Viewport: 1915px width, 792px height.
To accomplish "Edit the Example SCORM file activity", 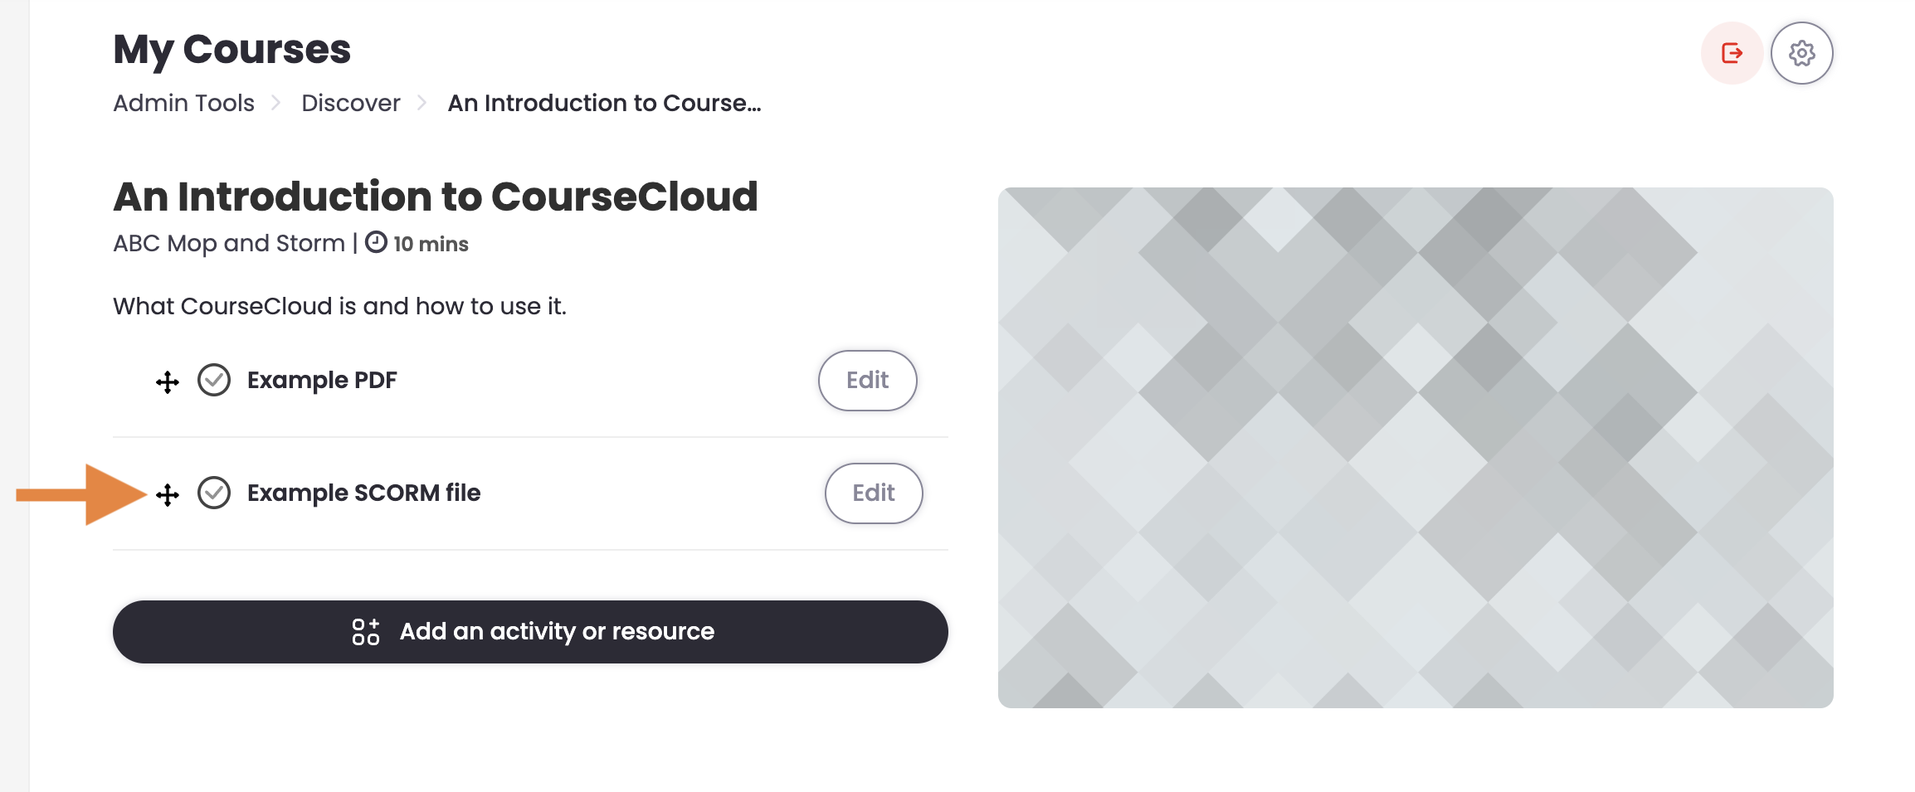I will pyautogui.click(x=874, y=493).
